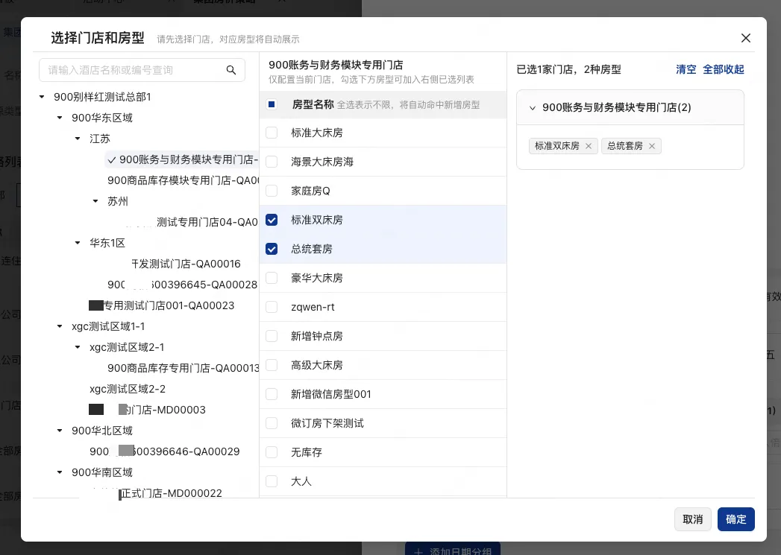Viewport: 781px width, 555px height.
Task: Collapse the 苏州 tree node
Action: pos(95,201)
